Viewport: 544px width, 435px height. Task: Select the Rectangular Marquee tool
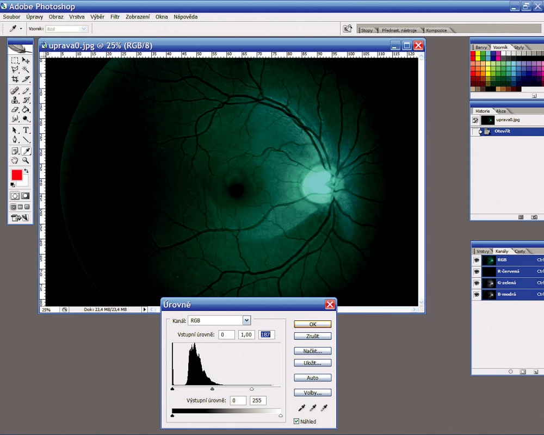[15, 60]
